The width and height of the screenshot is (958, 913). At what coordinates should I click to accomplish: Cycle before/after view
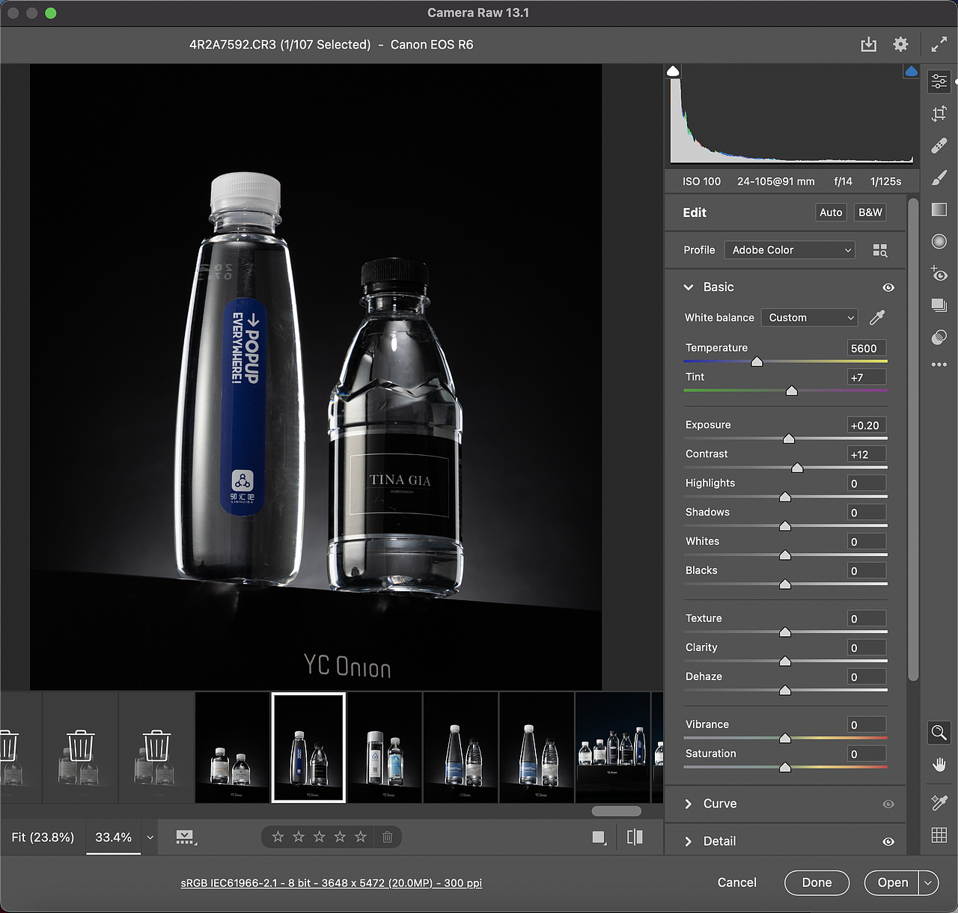pyautogui.click(x=635, y=837)
